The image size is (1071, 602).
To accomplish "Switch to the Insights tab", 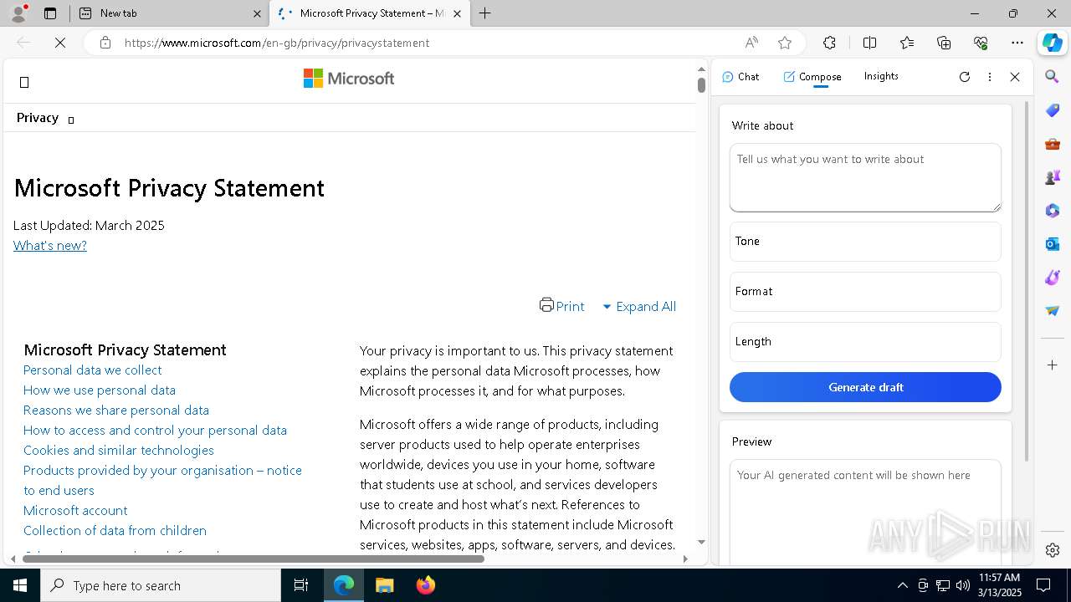I will click(881, 76).
